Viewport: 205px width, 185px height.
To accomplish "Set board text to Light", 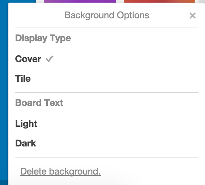I will pyautogui.click(x=26, y=124).
